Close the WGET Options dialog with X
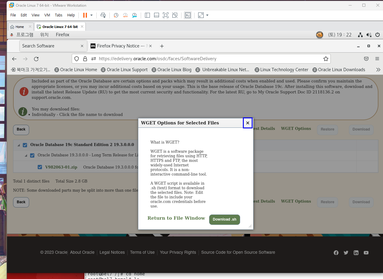Viewport: 383px width, 279px height. click(248, 123)
